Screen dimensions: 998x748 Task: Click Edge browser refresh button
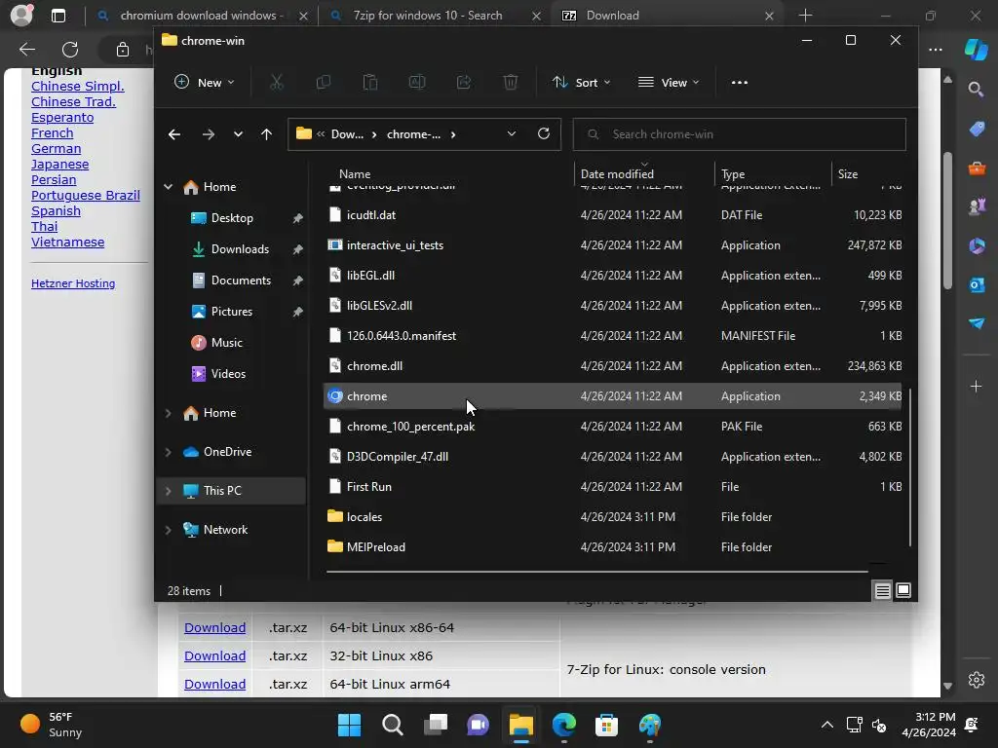70,49
